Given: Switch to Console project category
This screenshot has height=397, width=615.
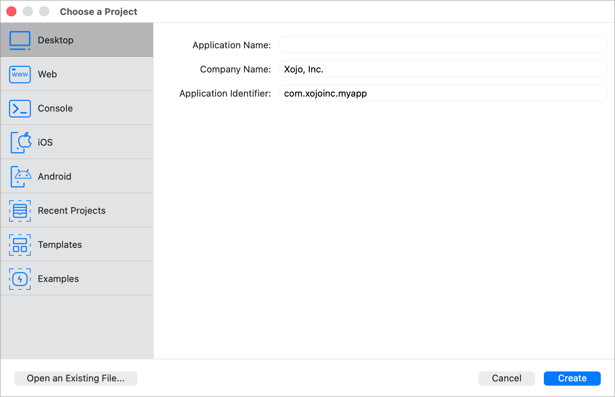Looking at the screenshot, I should (x=55, y=108).
